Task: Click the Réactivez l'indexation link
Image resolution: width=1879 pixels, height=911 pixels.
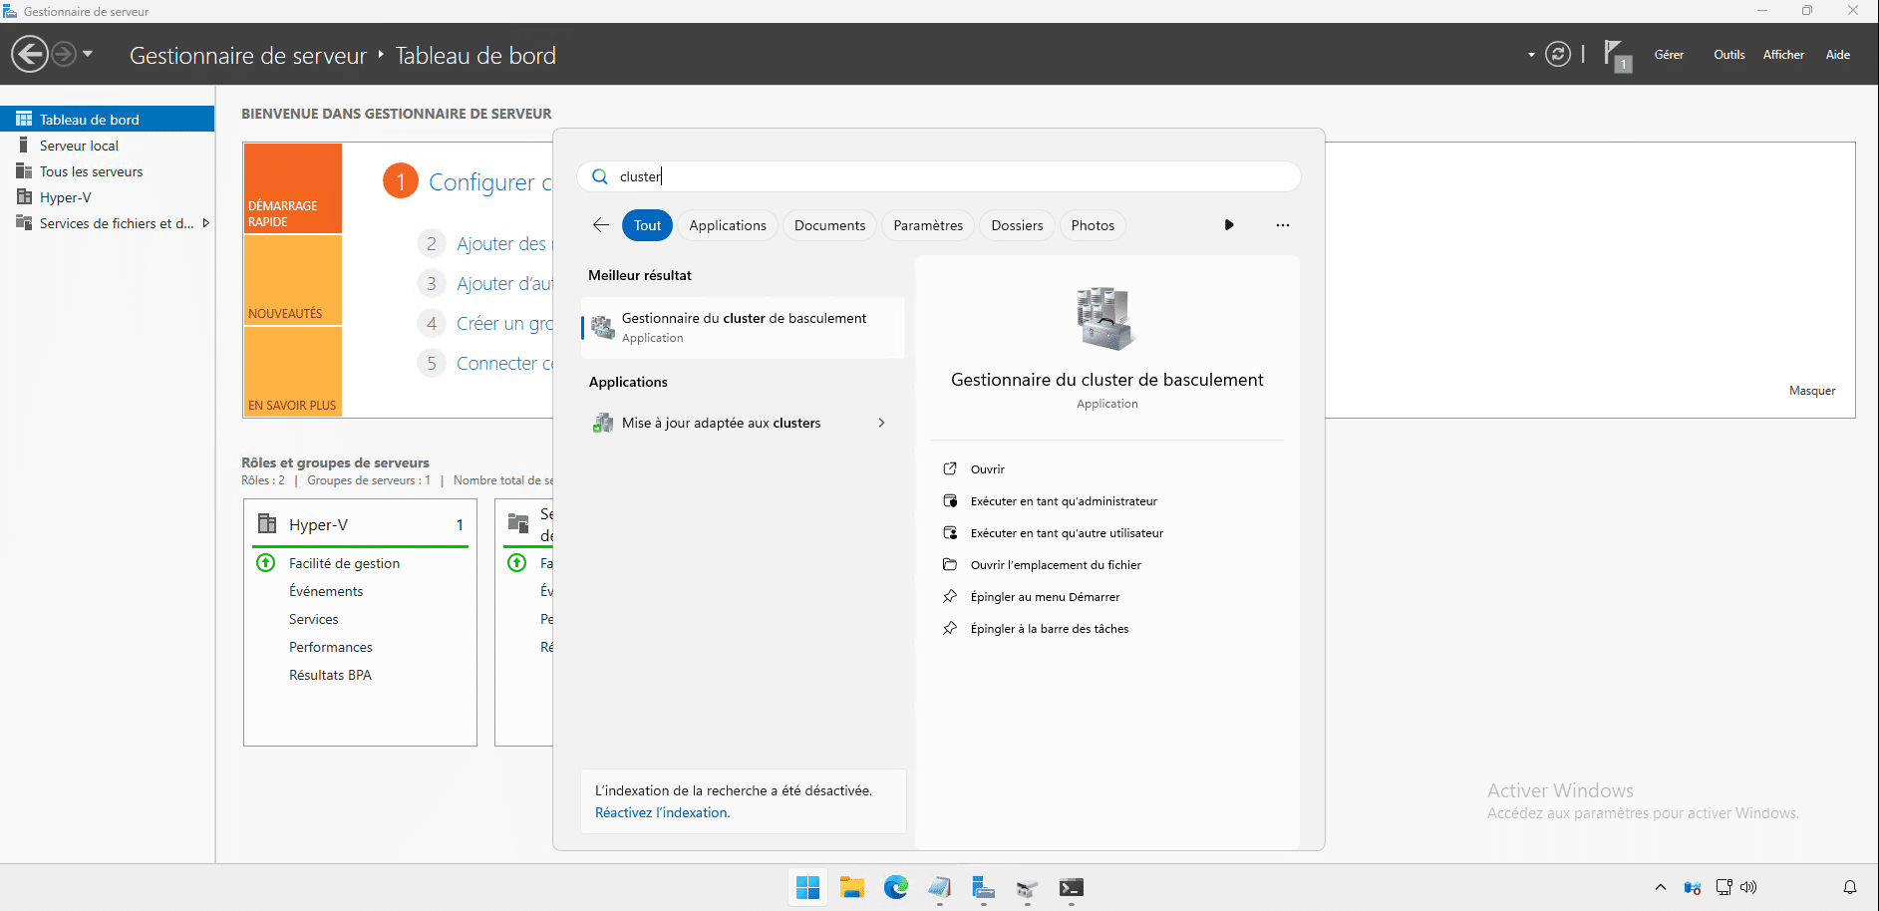Action: 662,812
